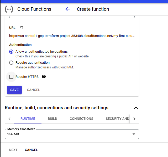Collapse the Runtime, build, connections settings section
This screenshot has height=157, width=168.
coord(136,108)
